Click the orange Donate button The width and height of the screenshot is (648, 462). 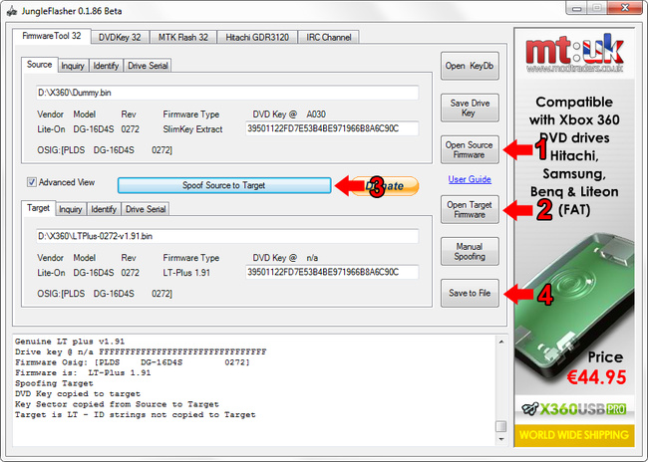[x=386, y=186]
